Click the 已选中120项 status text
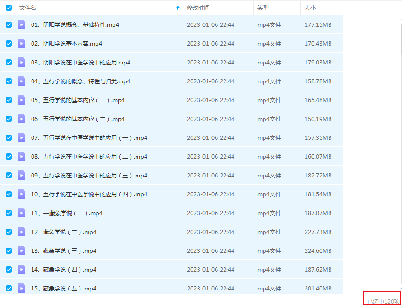 (383, 301)
